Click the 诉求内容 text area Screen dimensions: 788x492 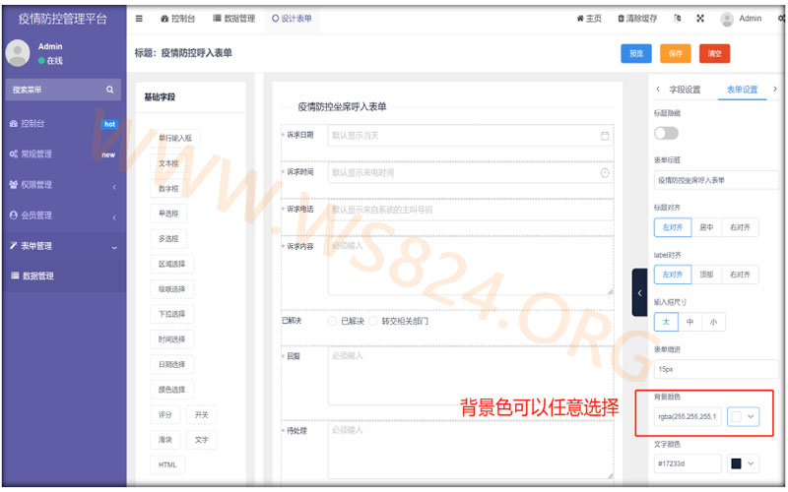point(471,266)
